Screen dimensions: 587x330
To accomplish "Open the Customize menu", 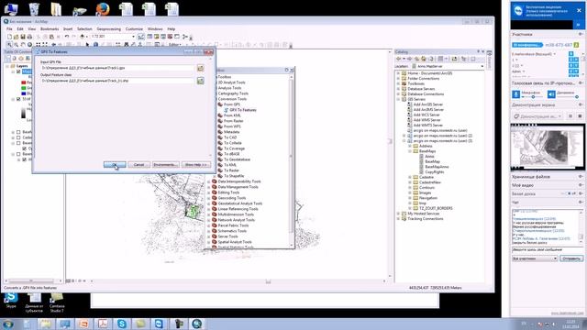I will (134, 28).
